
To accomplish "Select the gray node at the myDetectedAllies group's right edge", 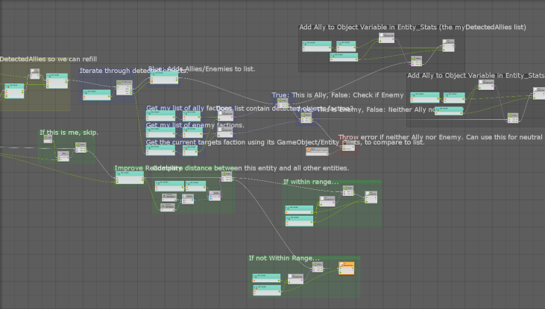I will (x=448, y=45).
